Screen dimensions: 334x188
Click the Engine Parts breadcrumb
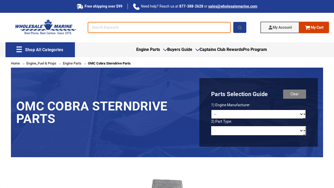tap(72, 64)
